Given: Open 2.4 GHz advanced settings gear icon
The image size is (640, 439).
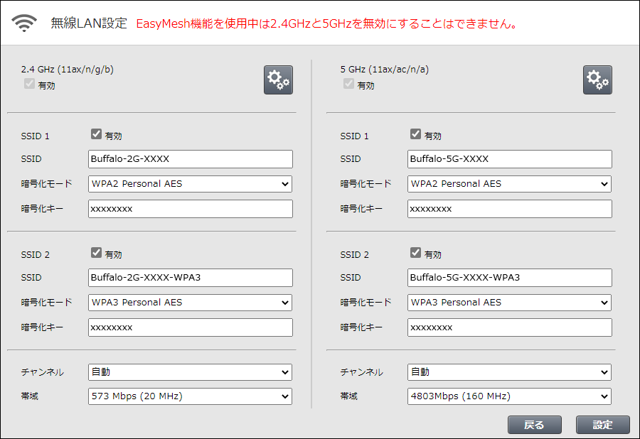Looking at the screenshot, I should (x=278, y=80).
